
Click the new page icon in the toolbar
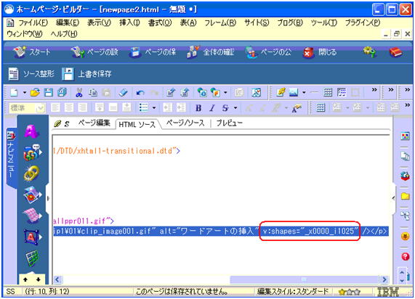(x=14, y=92)
